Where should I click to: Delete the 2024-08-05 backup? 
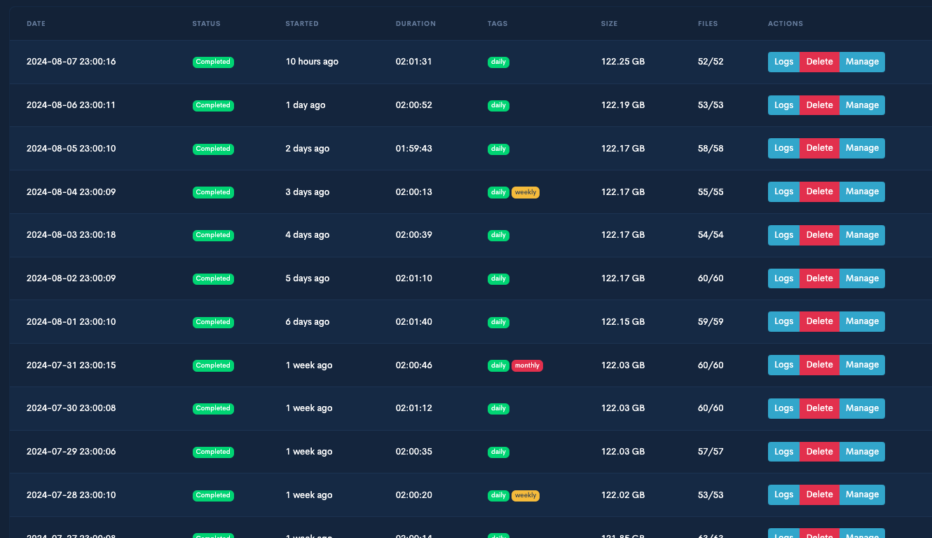819,148
